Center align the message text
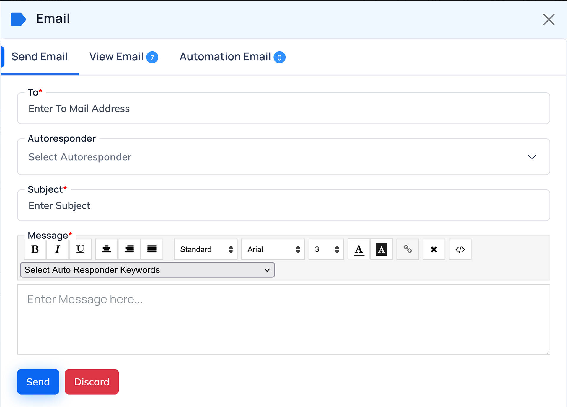 point(107,249)
